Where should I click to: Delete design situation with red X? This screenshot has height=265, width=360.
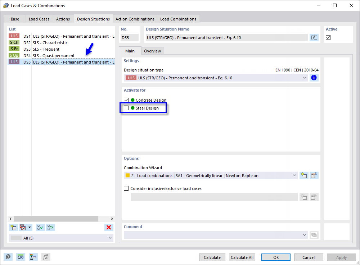[x=109, y=227]
